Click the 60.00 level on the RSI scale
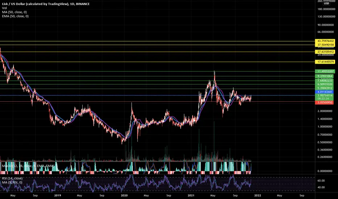This screenshot has width=338, height=199. pyautogui.click(x=321, y=181)
